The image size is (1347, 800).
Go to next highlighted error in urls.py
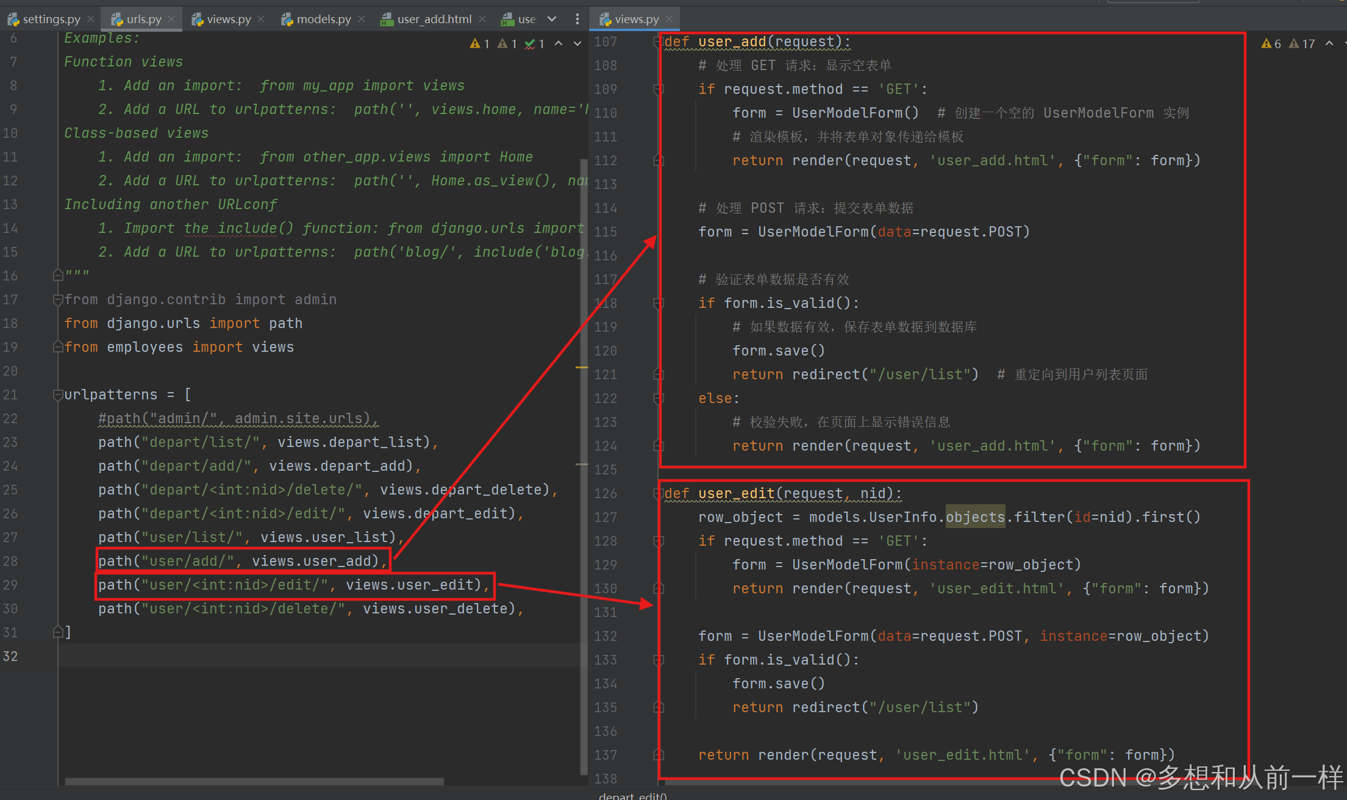(577, 44)
